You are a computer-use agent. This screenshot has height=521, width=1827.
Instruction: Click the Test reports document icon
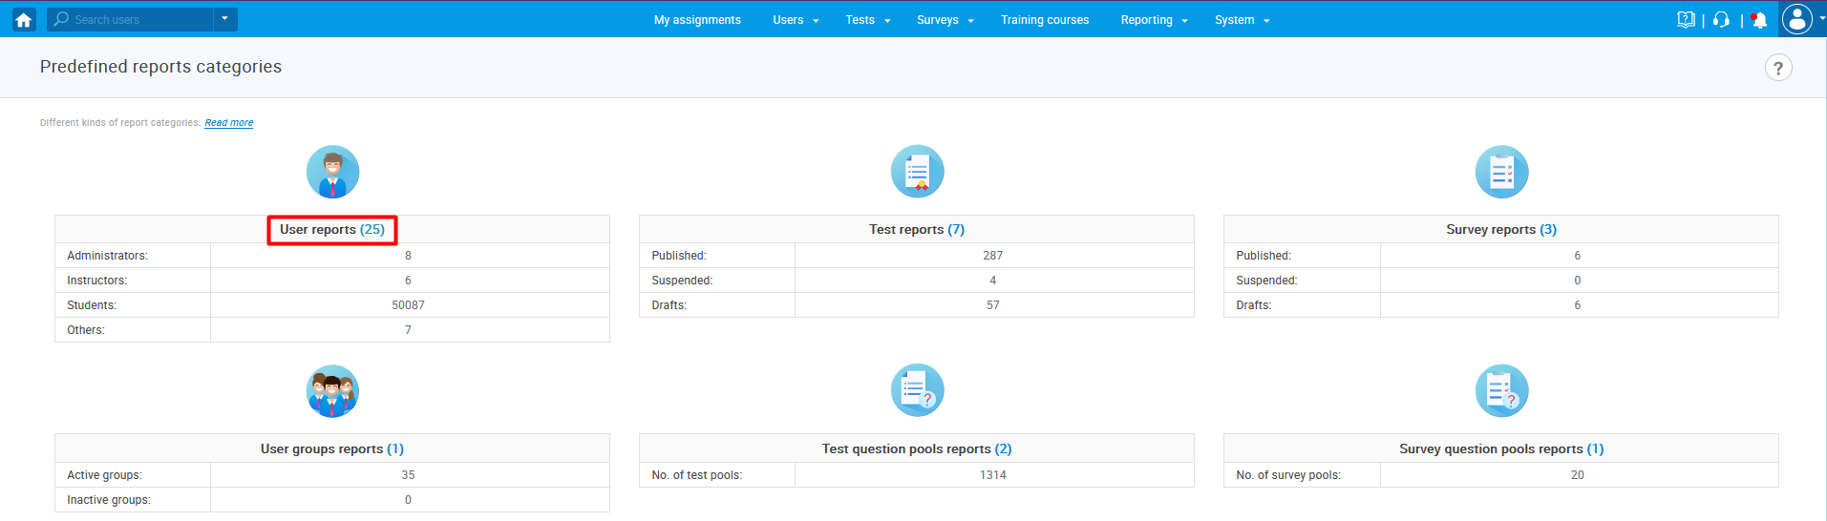917,172
